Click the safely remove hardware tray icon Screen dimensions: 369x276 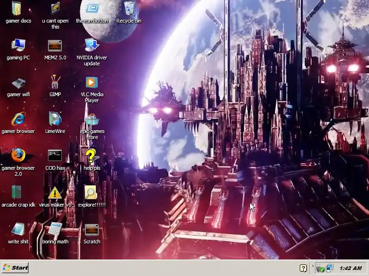pyautogui.click(x=321, y=268)
